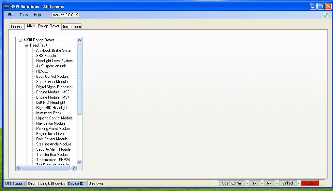Collapse the MKIII Range Rover tree node
333x191 pixels.
[x=20, y=40]
